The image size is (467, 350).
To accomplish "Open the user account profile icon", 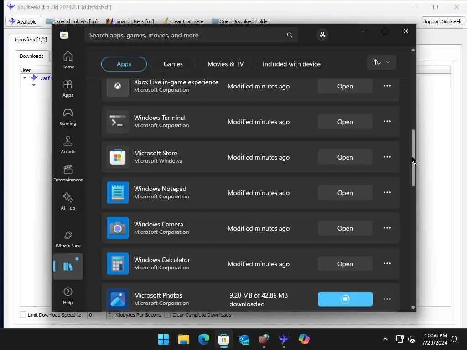I will pos(322,35).
